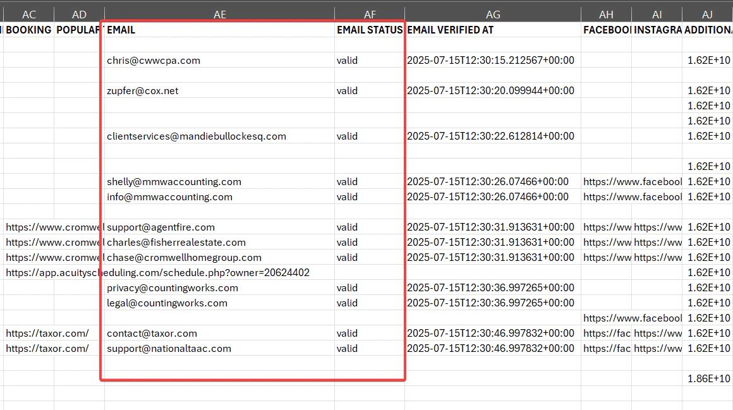Select cell charles@fisherrealestate.com

point(220,242)
